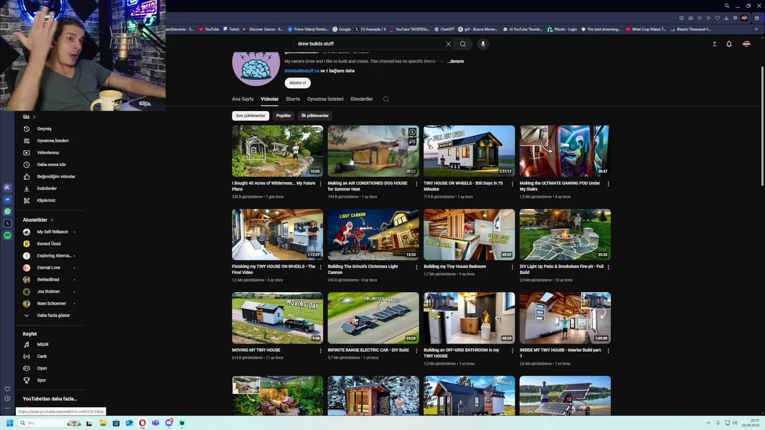
Task: Clear the search box with the X icon
Action: pos(448,44)
